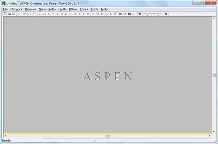Click the 'L' toolbar icon
The height and width of the screenshot is (144, 218).
[x=106, y=14]
